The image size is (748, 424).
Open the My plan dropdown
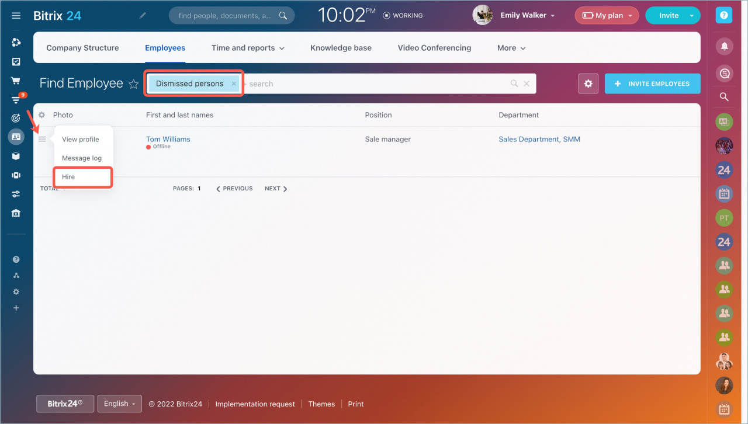point(607,16)
